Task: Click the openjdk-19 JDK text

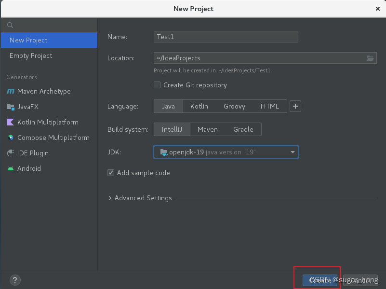Action: pyautogui.click(x=186, y=152)
